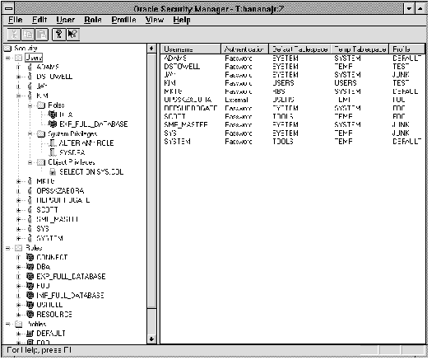Click folder icon for Object Privileges
This screenshot has width=441, height=360.
tap(41, 162)
